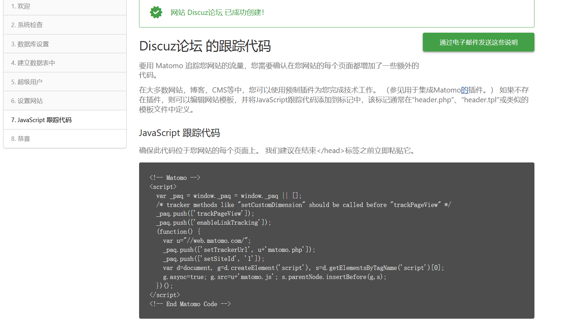The image size is (564, 319).
Task: Go to step 8. 恭喜
Action: pos(65,138)
